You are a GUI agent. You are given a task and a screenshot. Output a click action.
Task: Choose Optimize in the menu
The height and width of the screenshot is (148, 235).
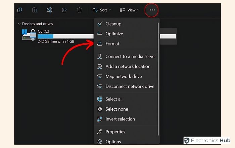pos(114,34)
